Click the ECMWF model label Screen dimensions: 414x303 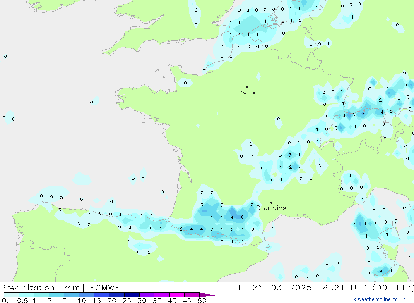click(x=105, y=287)
